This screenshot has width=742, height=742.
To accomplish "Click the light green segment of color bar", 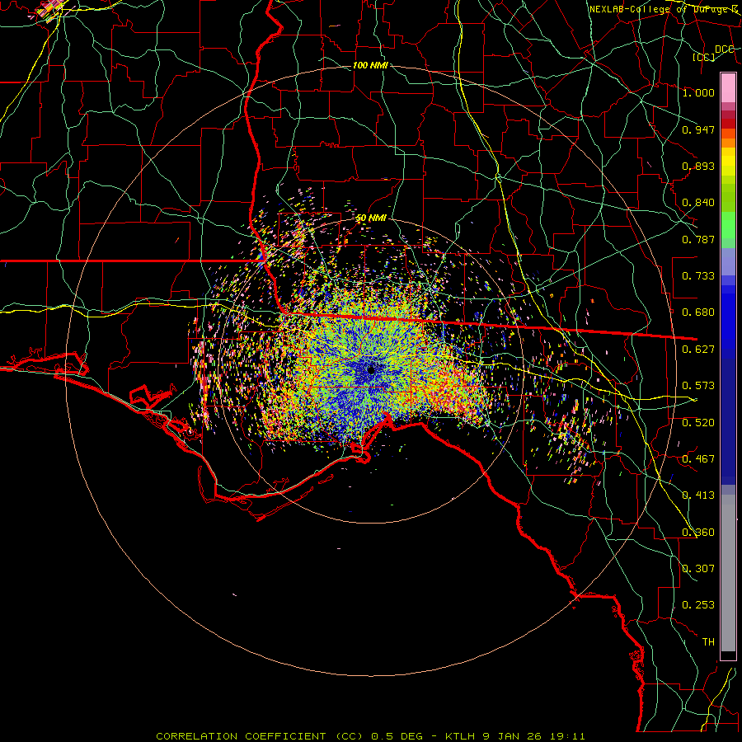I will click(728, 225).
